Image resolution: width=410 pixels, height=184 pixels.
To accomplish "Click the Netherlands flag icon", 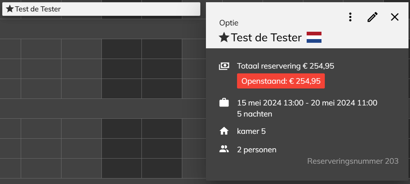I will tap(314, 37).
